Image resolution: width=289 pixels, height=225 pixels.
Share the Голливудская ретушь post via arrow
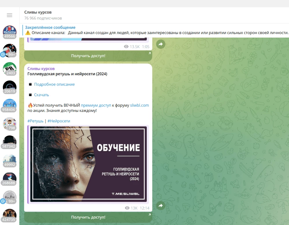click(161, 205)
